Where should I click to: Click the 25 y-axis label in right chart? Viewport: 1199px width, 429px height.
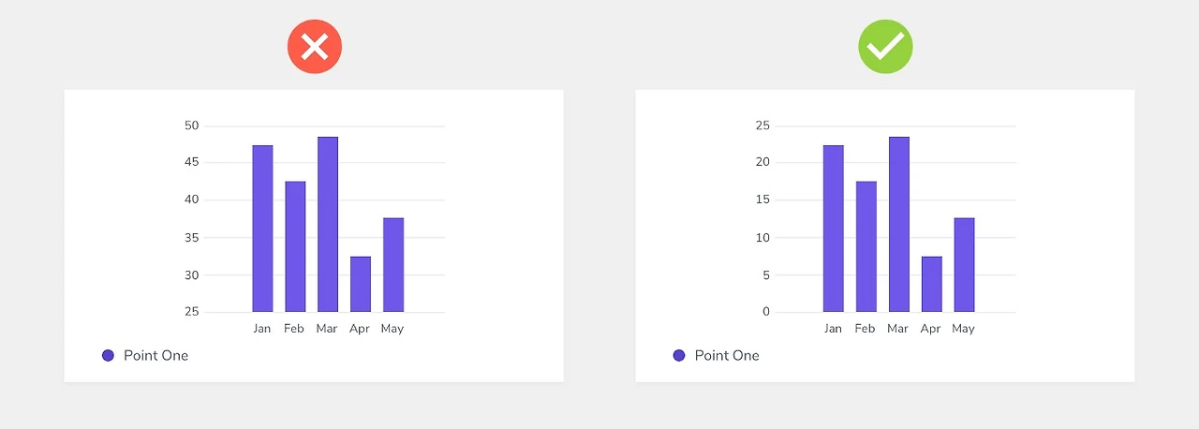(762, 126)
